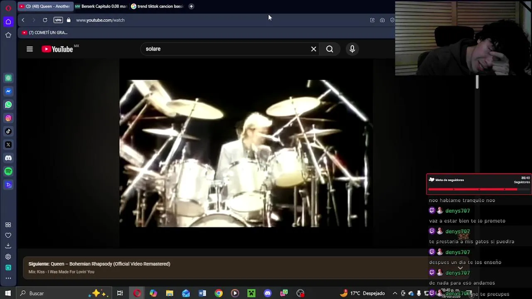Switch to trend tiktok cancion Google tab
Image resolution: width=532 pixels, height=299 pixels.
tap(157, 6)
